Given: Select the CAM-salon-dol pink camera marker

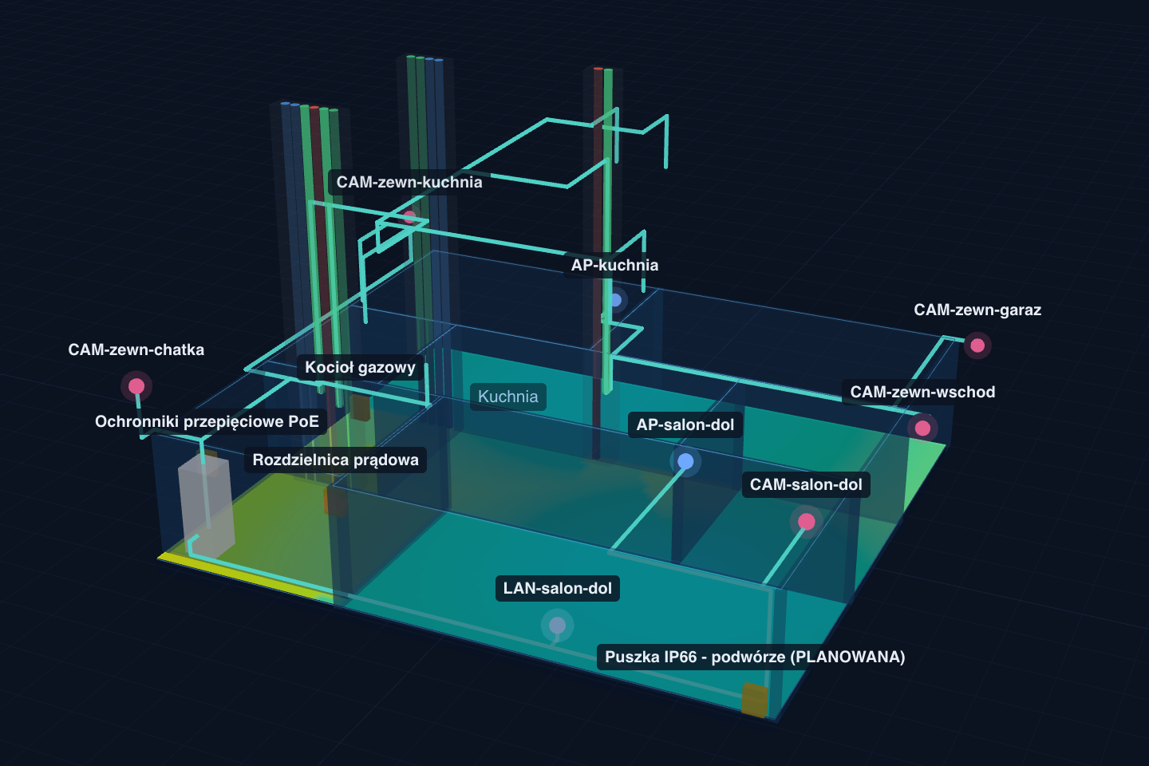Looking at the screenshot, I should [807, 522].
